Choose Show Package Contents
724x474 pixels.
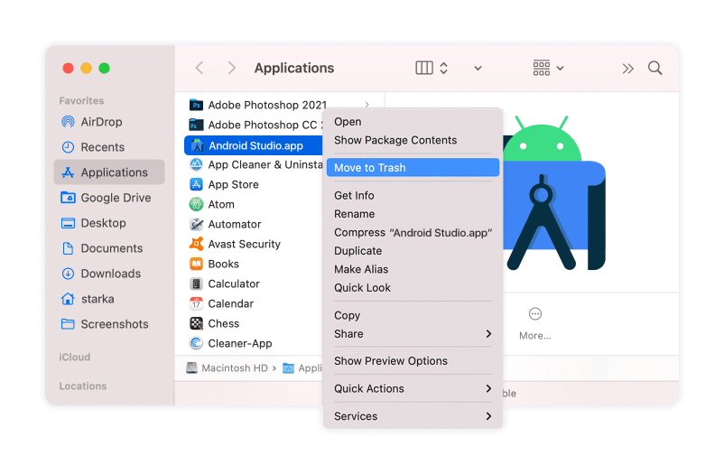[395, 141]
